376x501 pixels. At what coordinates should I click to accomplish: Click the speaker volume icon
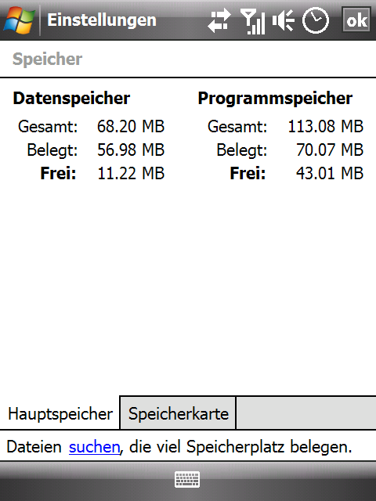coord(284,20)
